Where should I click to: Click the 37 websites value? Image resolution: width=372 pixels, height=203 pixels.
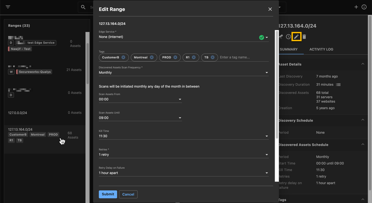point(326,101)
